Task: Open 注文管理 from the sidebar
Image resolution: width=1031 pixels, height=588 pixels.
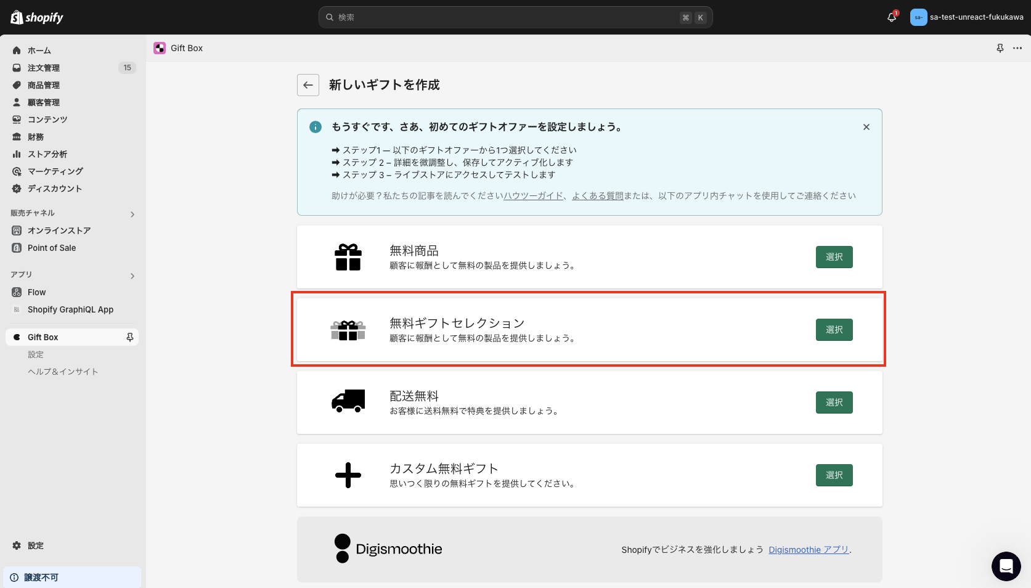Action: [43, 68]
